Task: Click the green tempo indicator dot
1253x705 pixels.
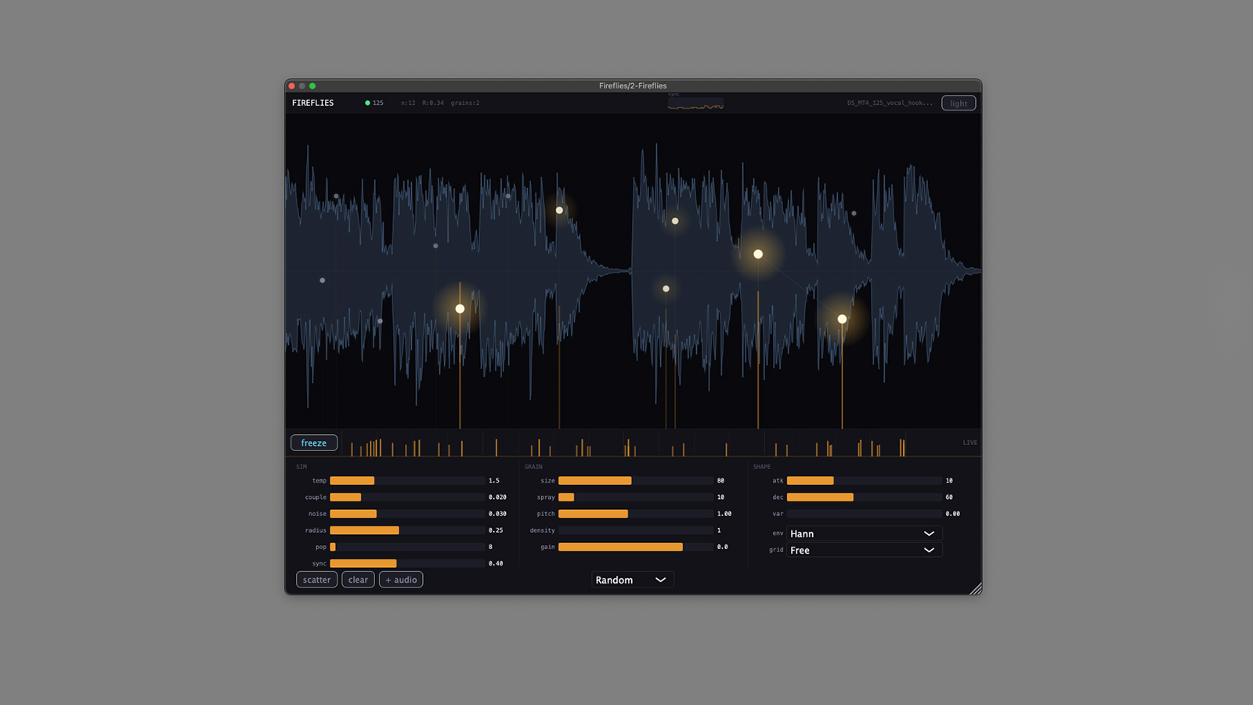Action: (x=367, y=103)
